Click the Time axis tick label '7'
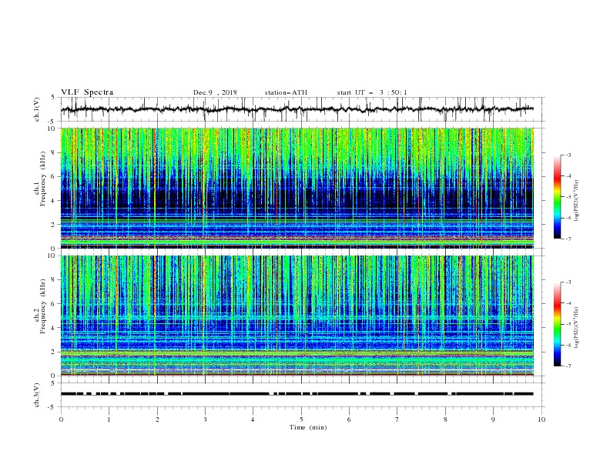The image size is (610, 471). (x=397, y=419)
